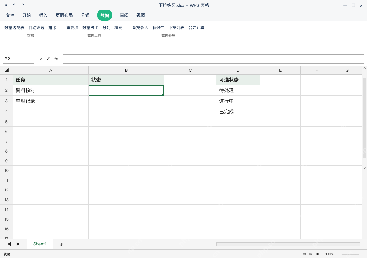Click the 数据对比 command
The image size is (367, 258).
click(x=90, y=28)
